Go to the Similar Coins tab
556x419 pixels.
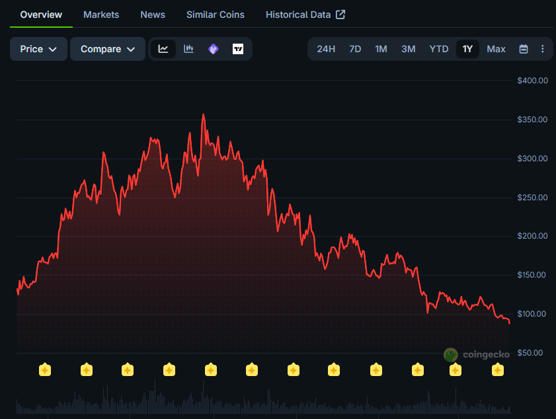click(216, 15)
